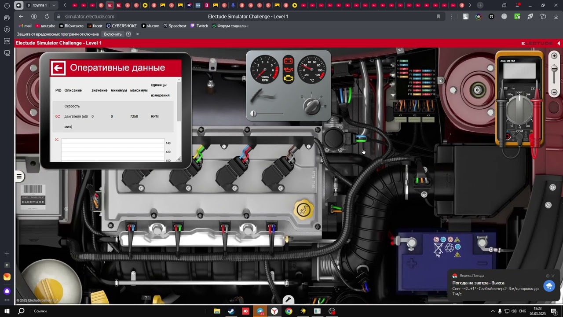Close the Яндекс.Погода notification
Viewport: 563px width, 317px height.
click(x=553, y=276)
